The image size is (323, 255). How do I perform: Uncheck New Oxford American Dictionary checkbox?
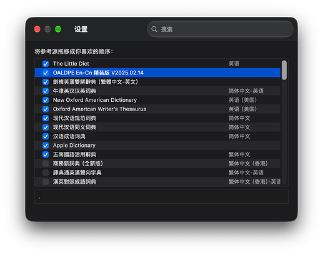pos(46,100)
